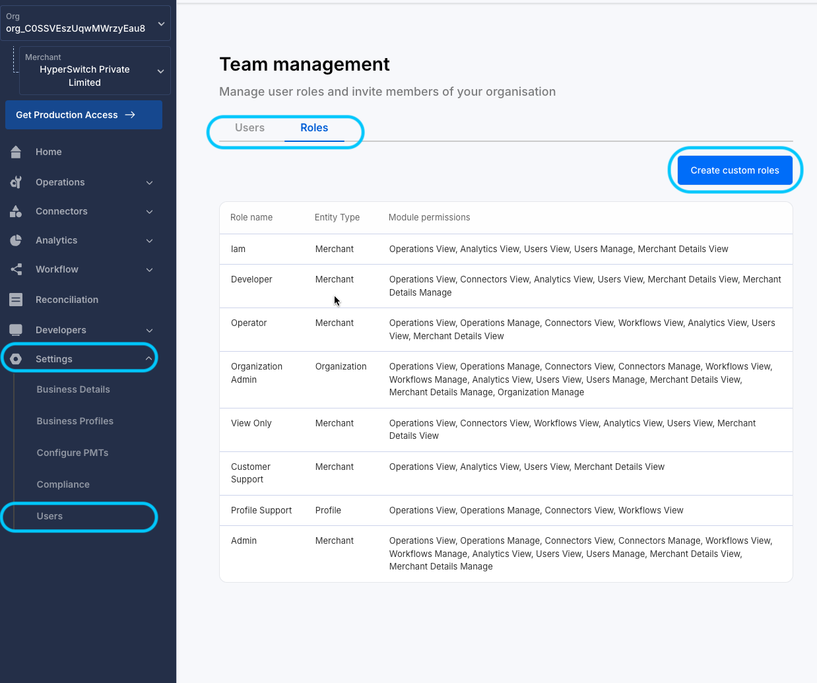The width and height of the screenshot is (817, 683).
Task: Click the Operations wrench icon
Action: (16, 182)
